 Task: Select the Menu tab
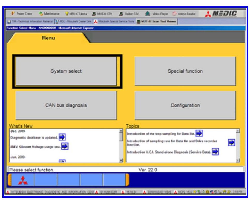pyautogui.click(x=48, y=38)
